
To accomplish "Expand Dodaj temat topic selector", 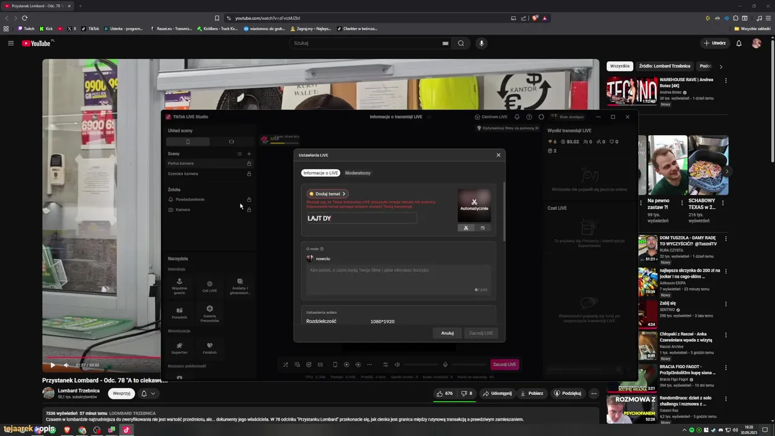I will [328, 194].
